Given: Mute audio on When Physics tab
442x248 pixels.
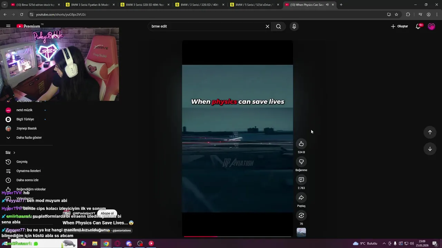Looking at the screenshot, I should point(327,5).
